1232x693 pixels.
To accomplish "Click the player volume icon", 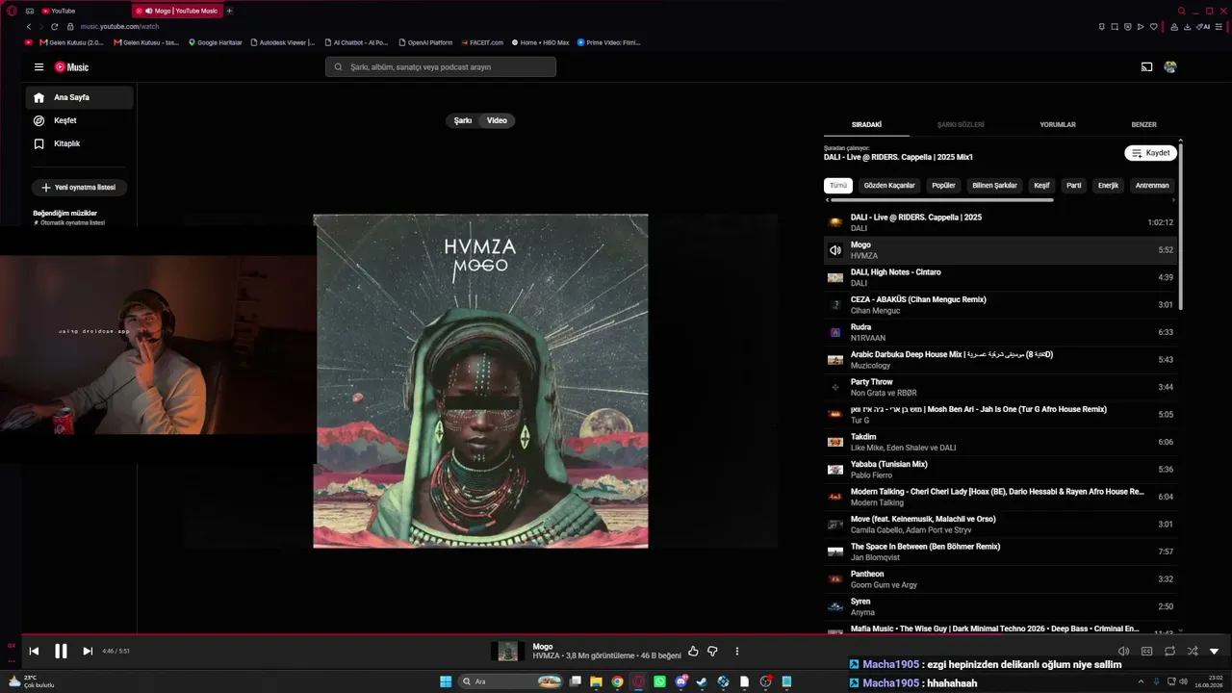I will click(x=1123, y=652).
